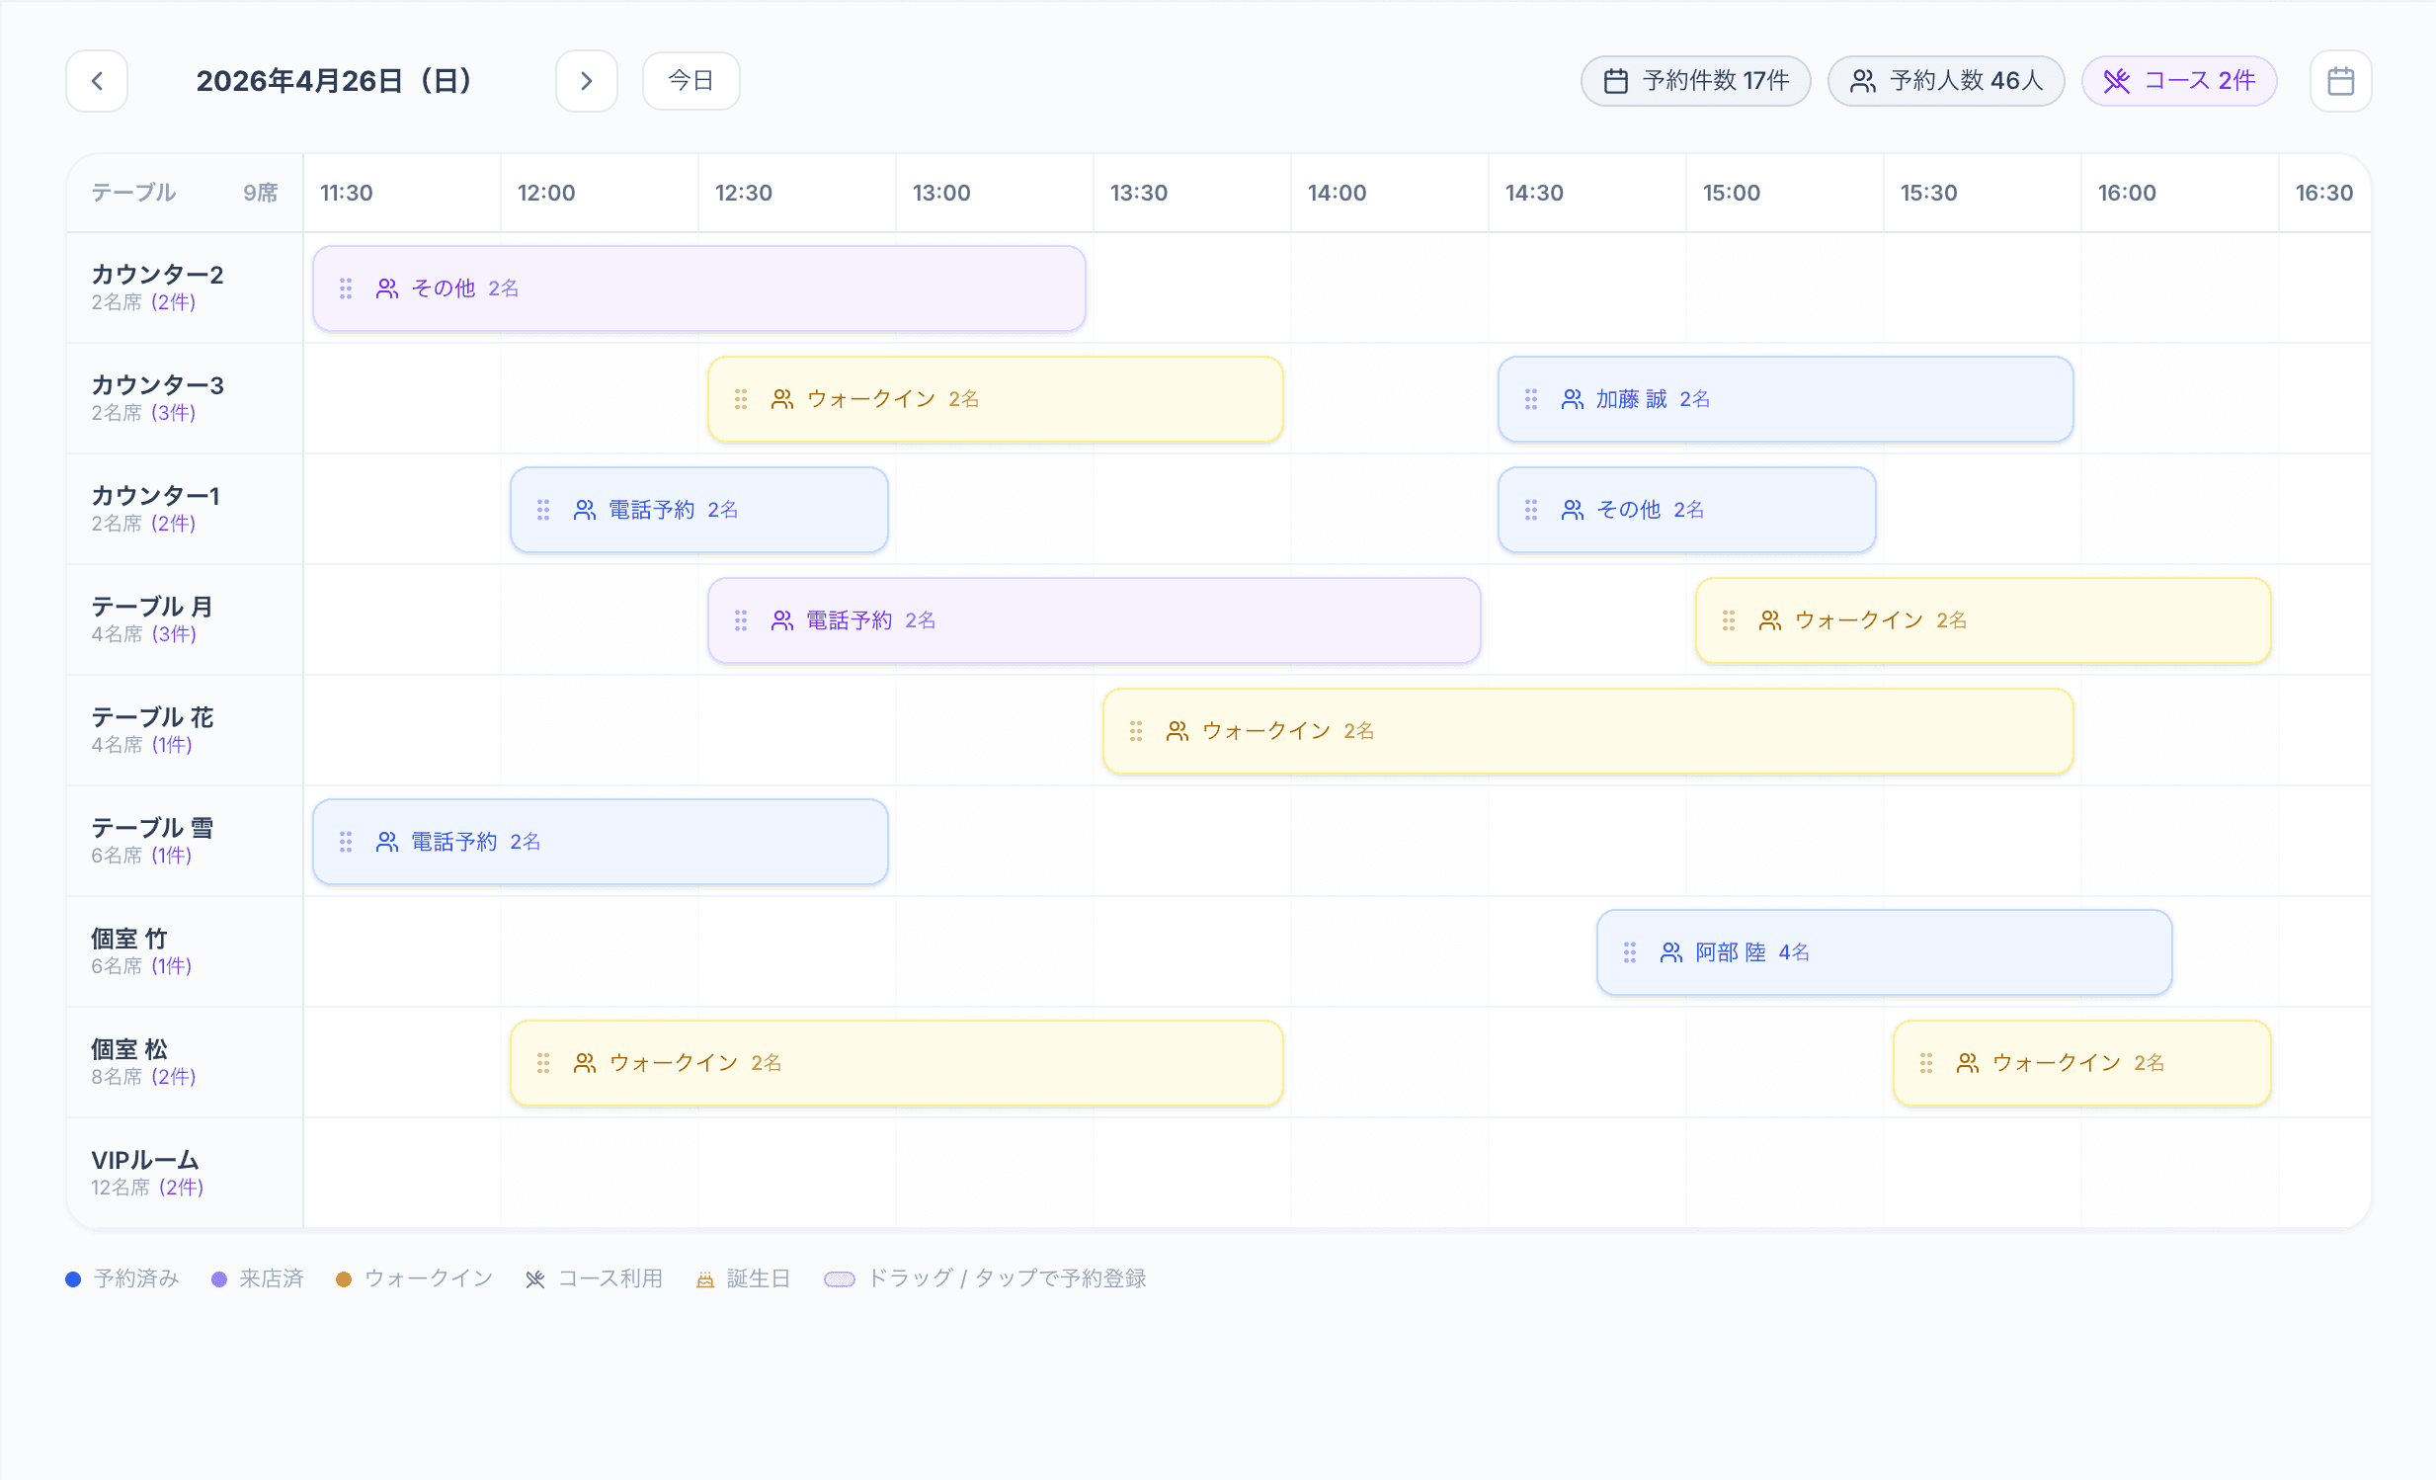The width and height of the screenshot is (2436, 1480).
Task: Click people icon on テーブル 雪 電話予約 block
Action: pyautogui.click(x=386, y=842)
